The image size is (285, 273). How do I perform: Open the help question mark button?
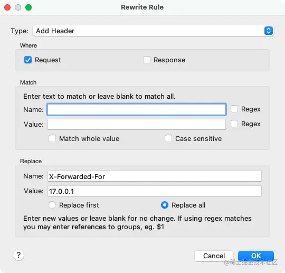click(18, 255)
